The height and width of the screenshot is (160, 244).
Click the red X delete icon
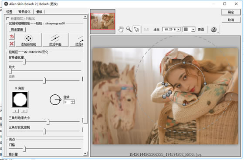(x=12, y=43)
